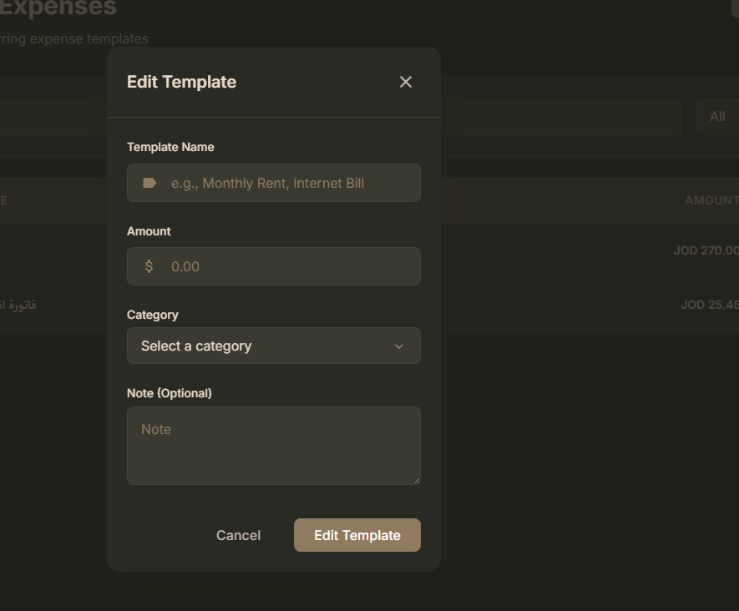The height and width of the screenshot is (611, 739).
Task: Click the tag icon in Template Name field
Action: [x=149, y=183]
